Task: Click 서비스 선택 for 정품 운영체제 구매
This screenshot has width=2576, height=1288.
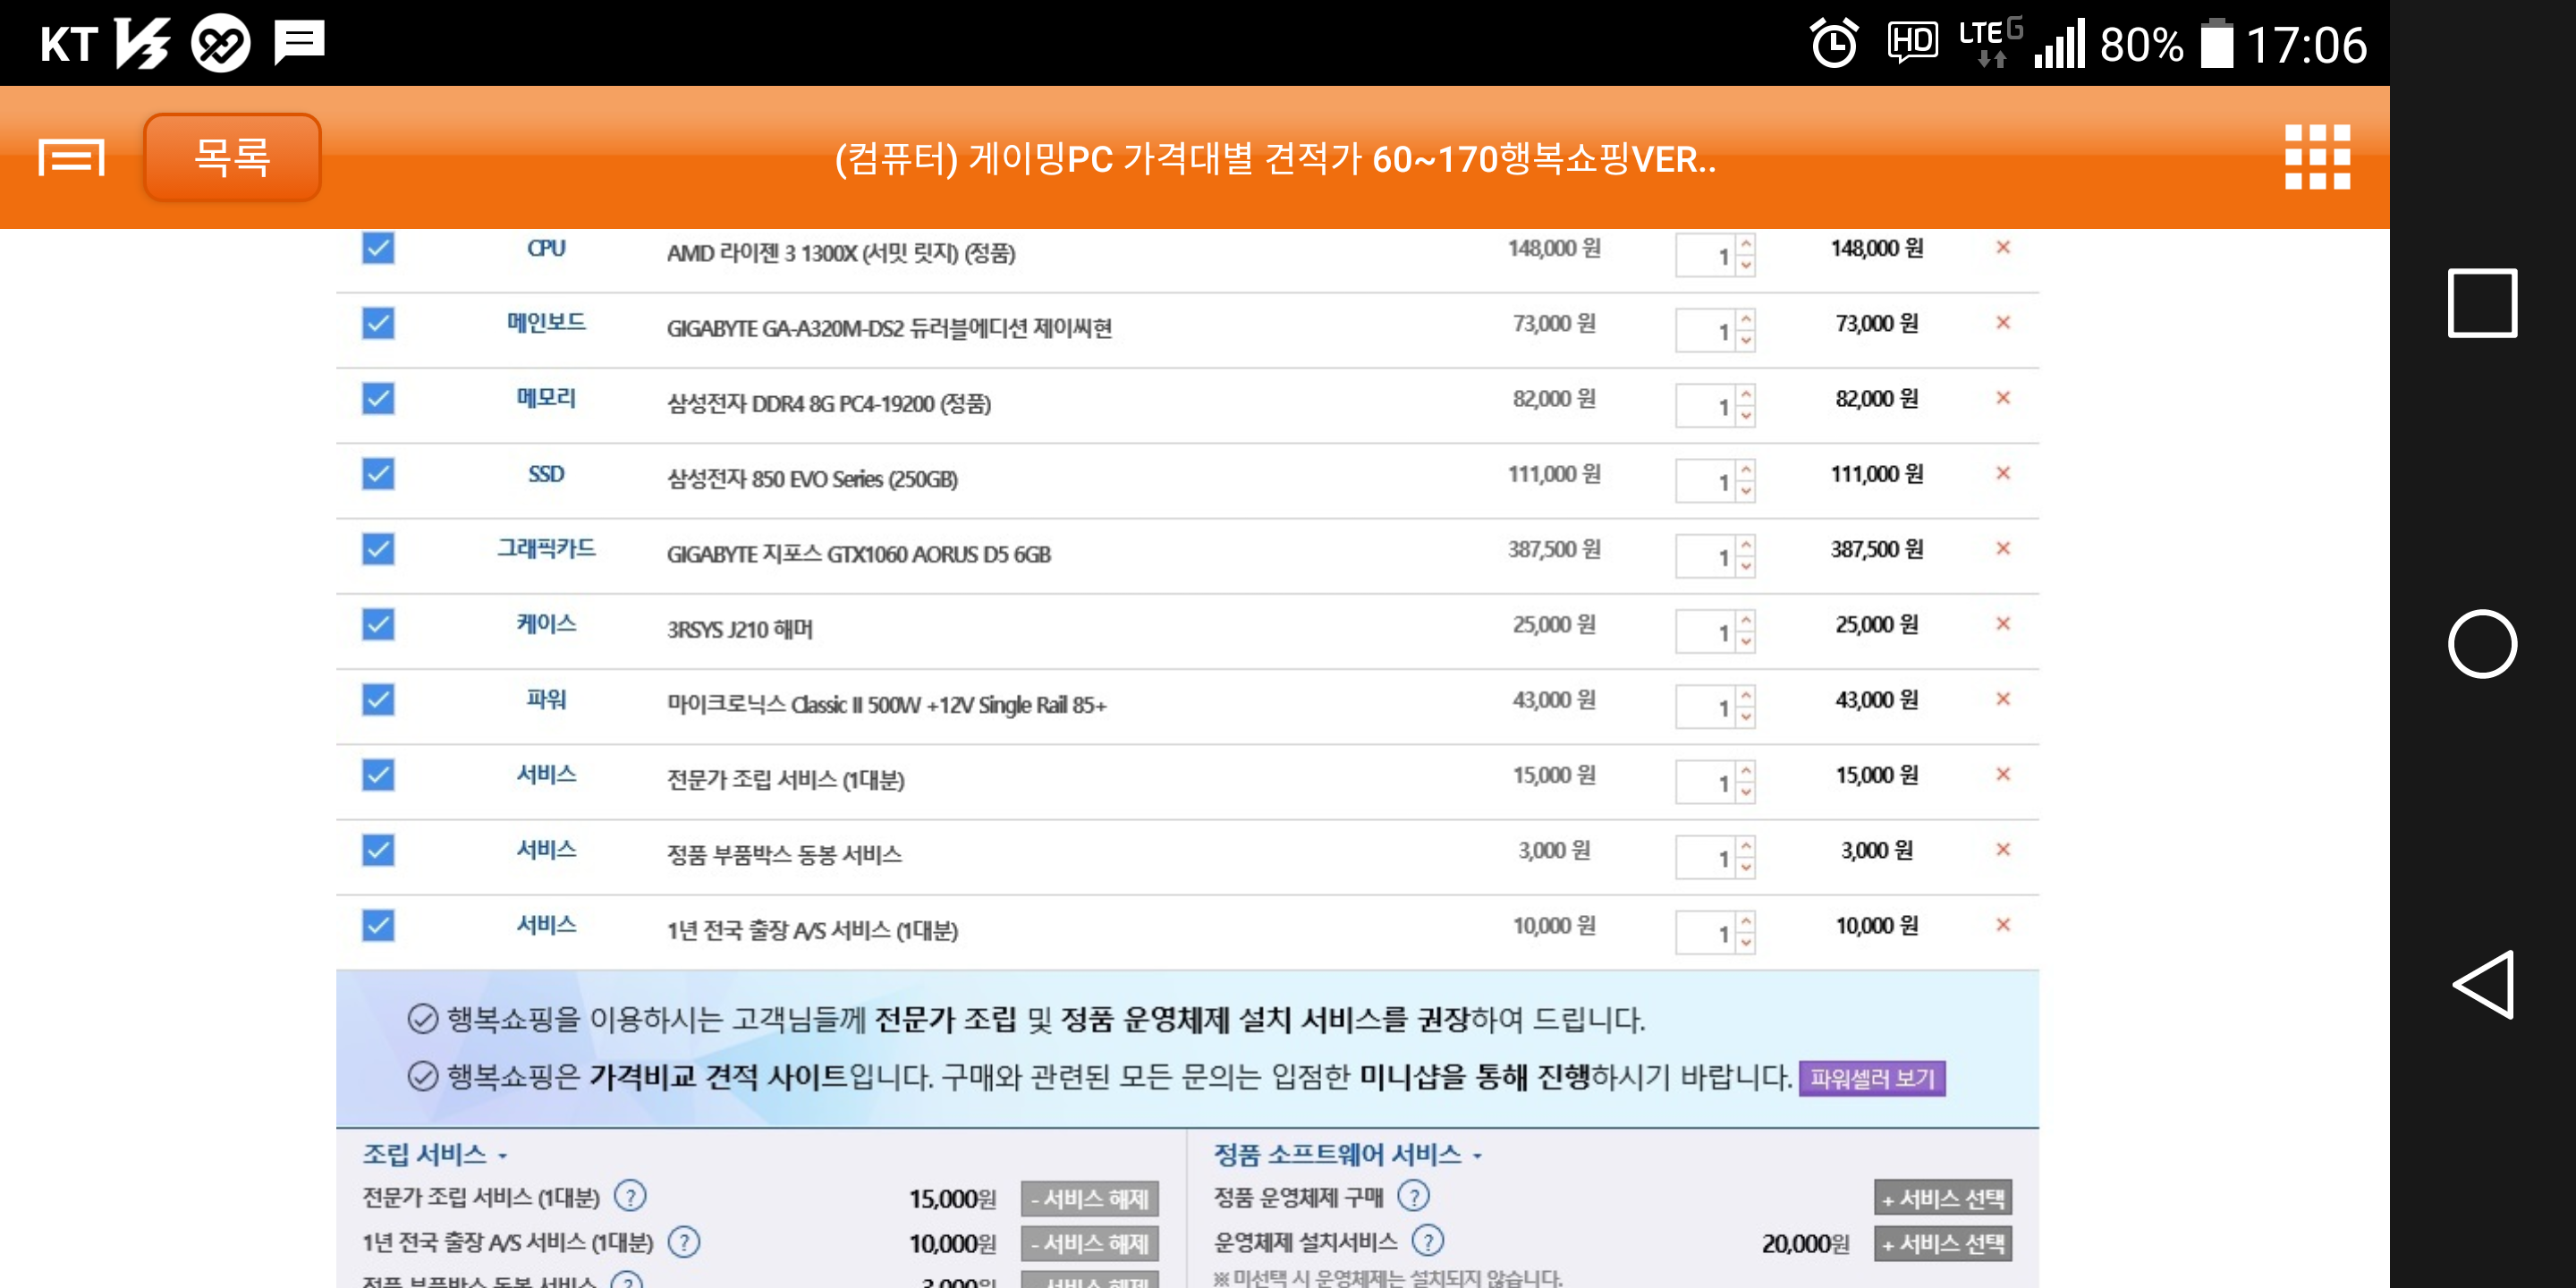Action: (1943, 1198)
